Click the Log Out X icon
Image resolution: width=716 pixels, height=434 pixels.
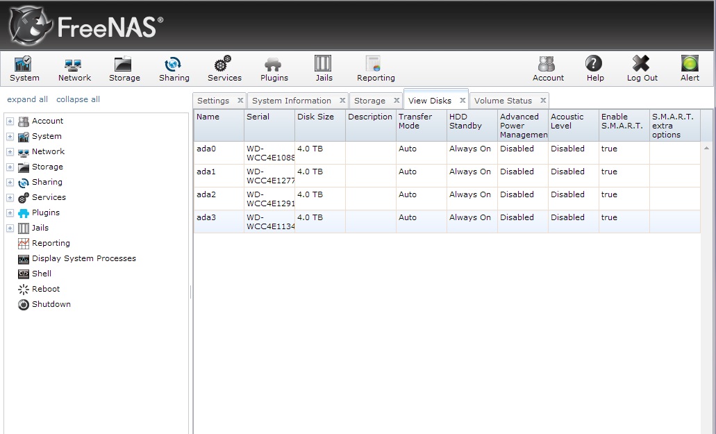641,63
